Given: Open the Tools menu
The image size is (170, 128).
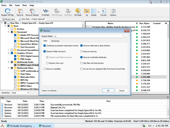Looking at the screenshot, I should (x=17, y=5).
